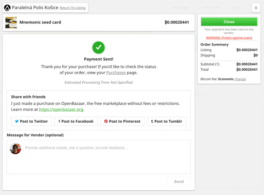The height and width of the screenshot is (195, 264).
Task: Click the Paralelná Polis Košice logo icon
Action: [7, 8]
